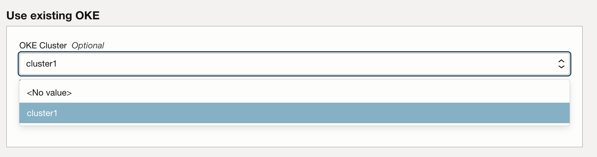Screen dimensions: 597x157
Task: Click the selected cluster1 text in the field
Action: 42,64
